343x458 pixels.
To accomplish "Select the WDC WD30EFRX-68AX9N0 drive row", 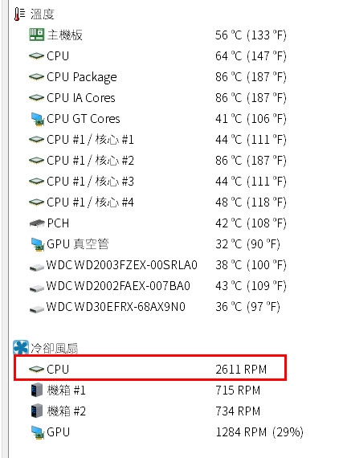I will 155,307.
